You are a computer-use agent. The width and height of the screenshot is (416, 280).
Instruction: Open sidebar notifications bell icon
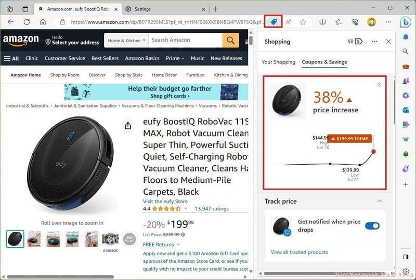pyautogui.click(x=406, y=37)
